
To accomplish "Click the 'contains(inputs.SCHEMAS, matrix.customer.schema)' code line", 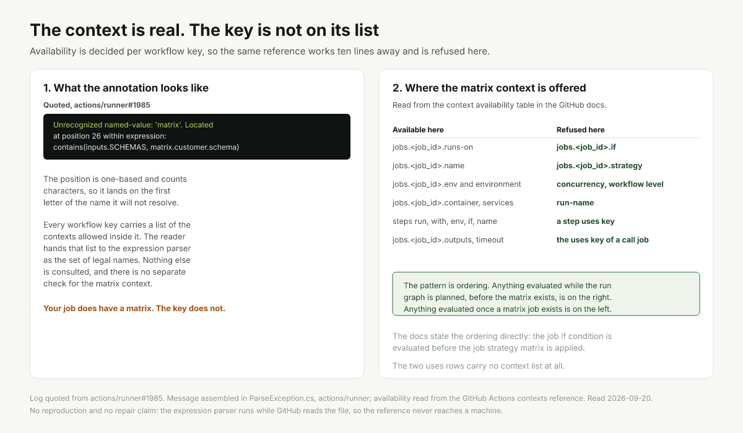I will 146,147.
